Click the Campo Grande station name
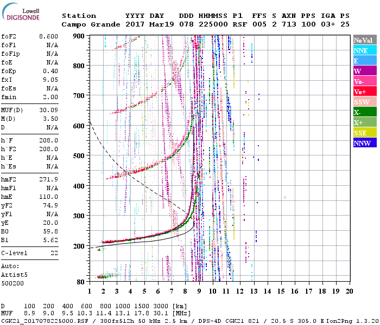380x325 pixels. click(91, 24)
